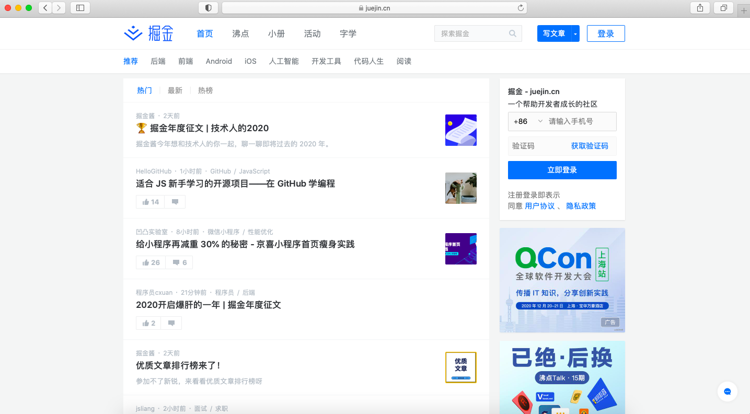This screenshot has height=414, width=750.
Task: Expand the 写文章 dropdown arrow
Action: (x=575, y=33)
